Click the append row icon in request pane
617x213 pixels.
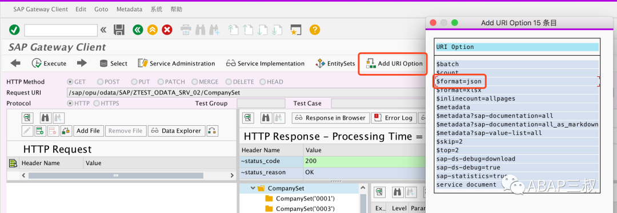40,130
